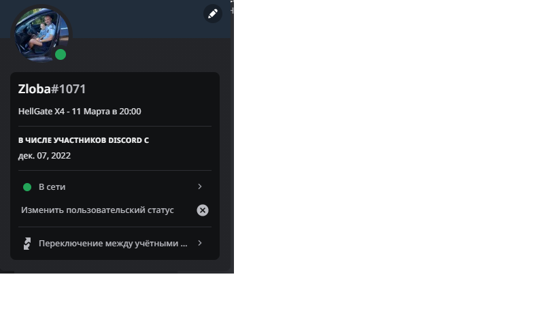Click the switch accounts arrows icon
Screen dimensions: 557x313
pos(27,244)
